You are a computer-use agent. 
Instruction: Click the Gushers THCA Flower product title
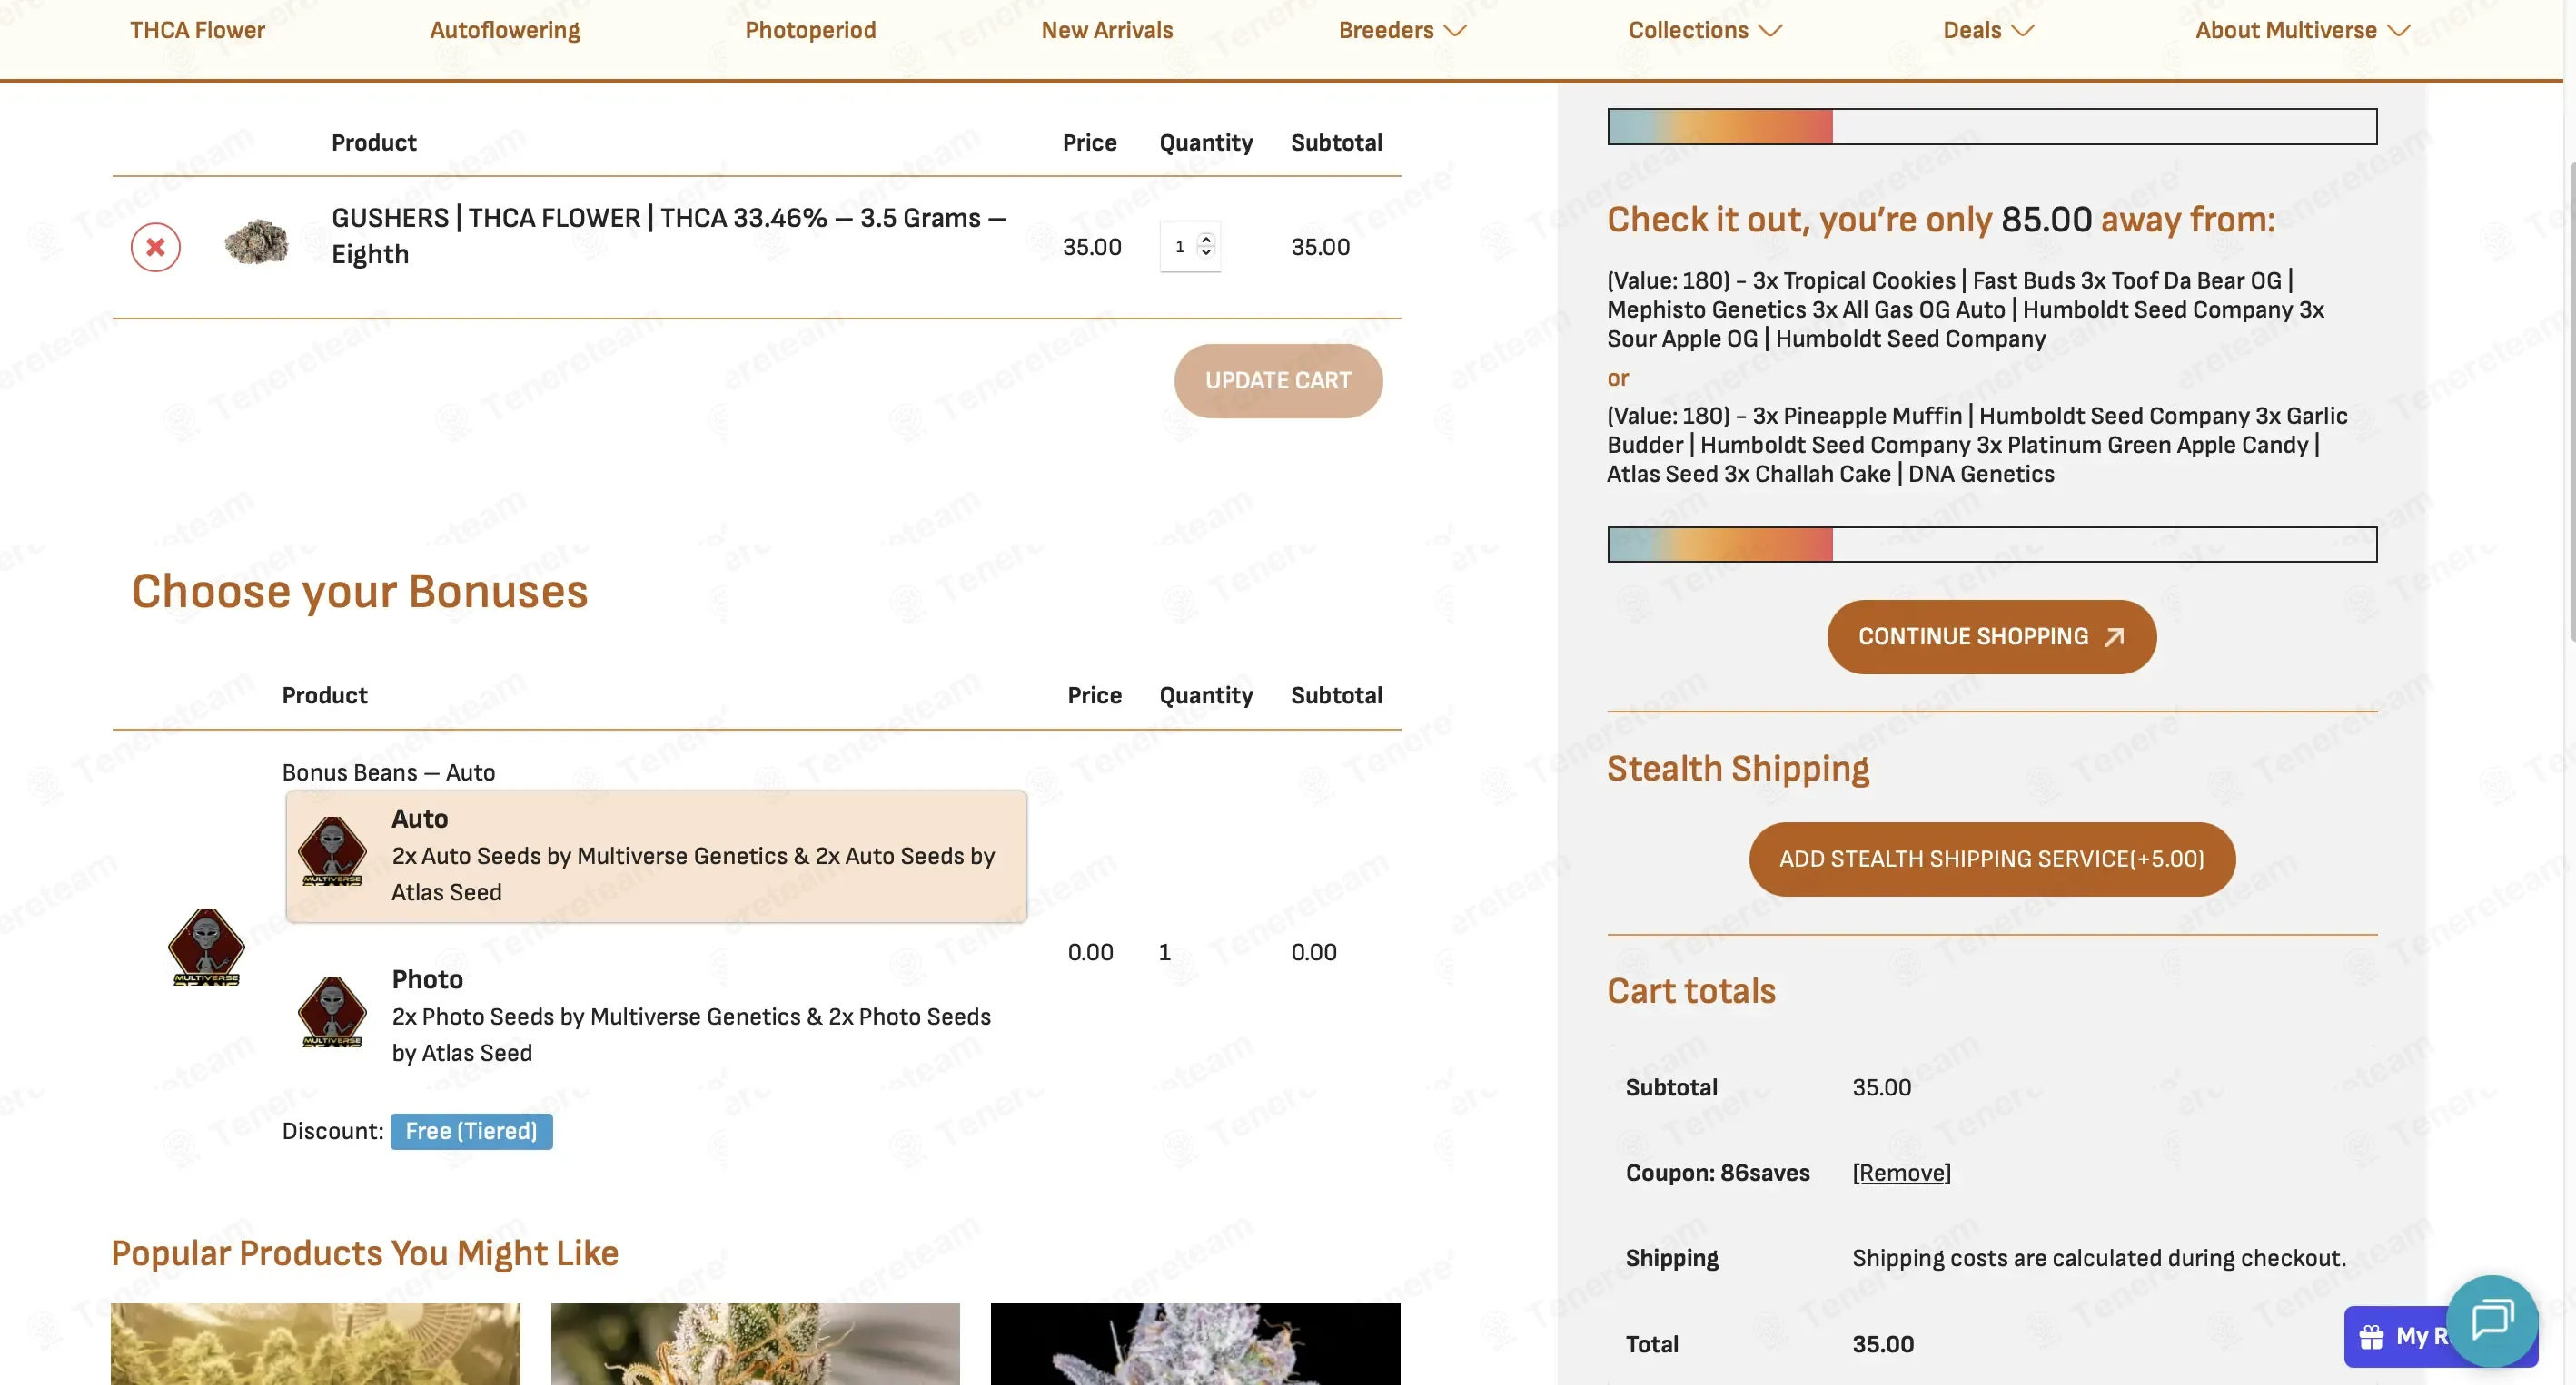(x=668, y=236)
